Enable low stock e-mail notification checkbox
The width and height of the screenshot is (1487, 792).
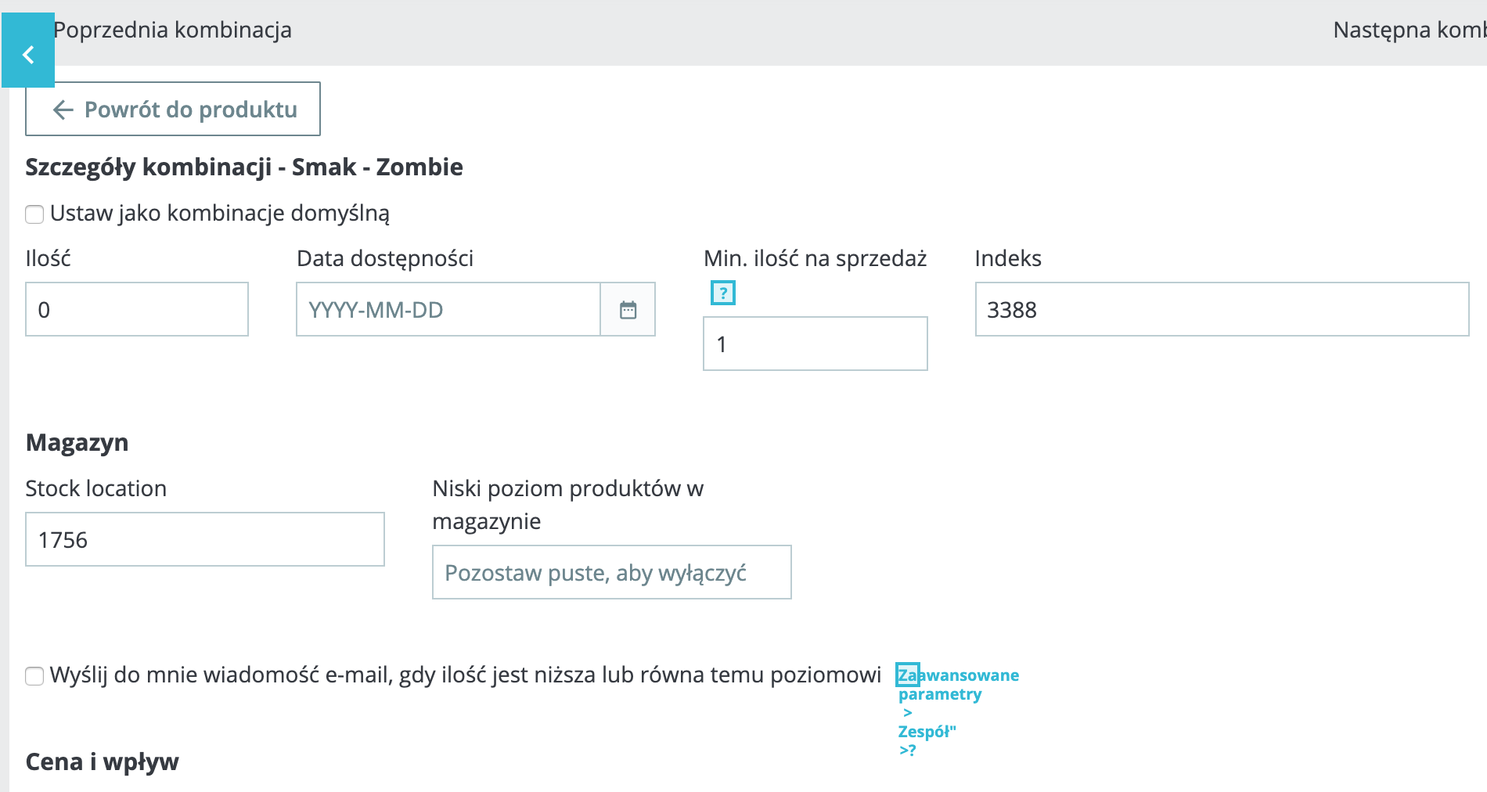click(x=34, y=675)
